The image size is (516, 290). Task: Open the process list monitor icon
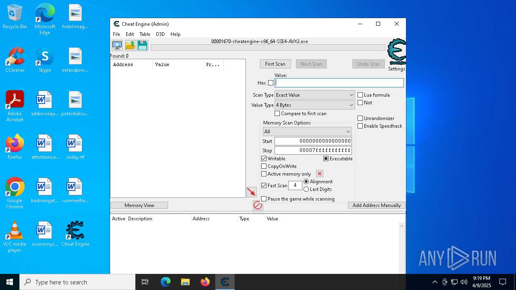click(x=117, y=45)
